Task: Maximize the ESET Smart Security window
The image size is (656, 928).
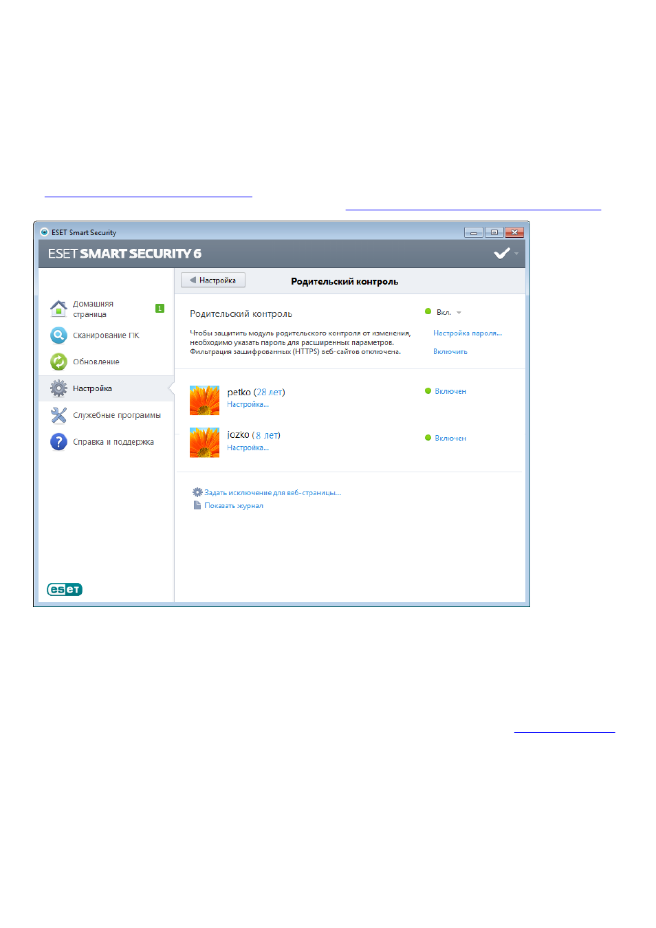Action: 494,232
